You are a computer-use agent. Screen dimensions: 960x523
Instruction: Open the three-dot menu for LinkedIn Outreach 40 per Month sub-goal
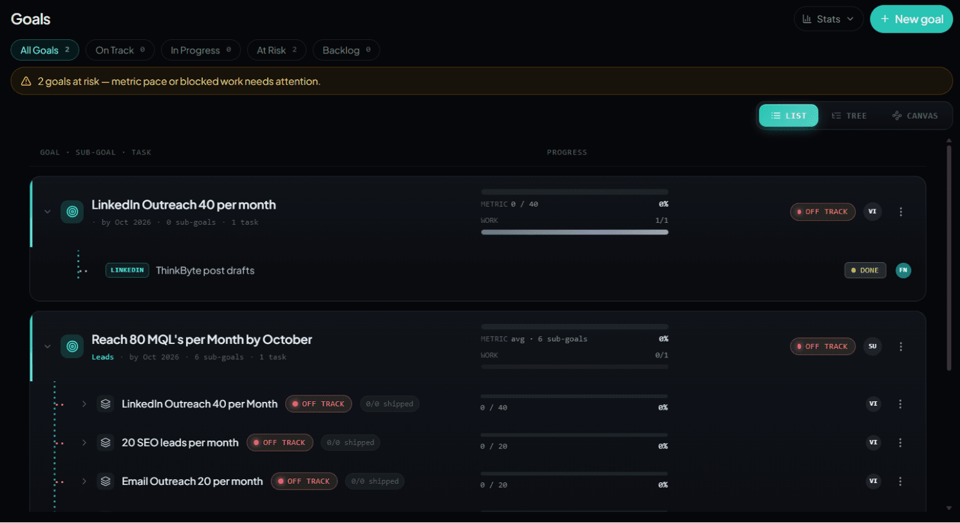900,404
